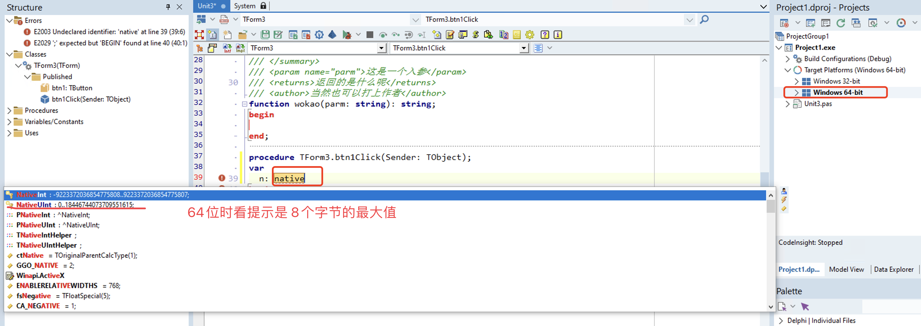The image size is (921, 326).
Task: Expand the Unit3.pas project node
Action: tap(787, 103)
